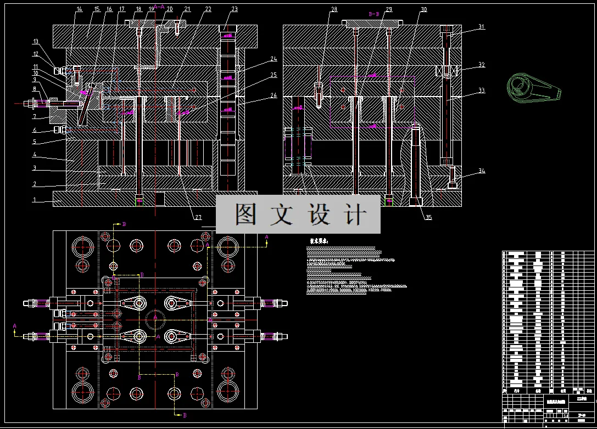Choose item number 35 label
This screenshot has width=597, height=429.
(x=429, y=218)
